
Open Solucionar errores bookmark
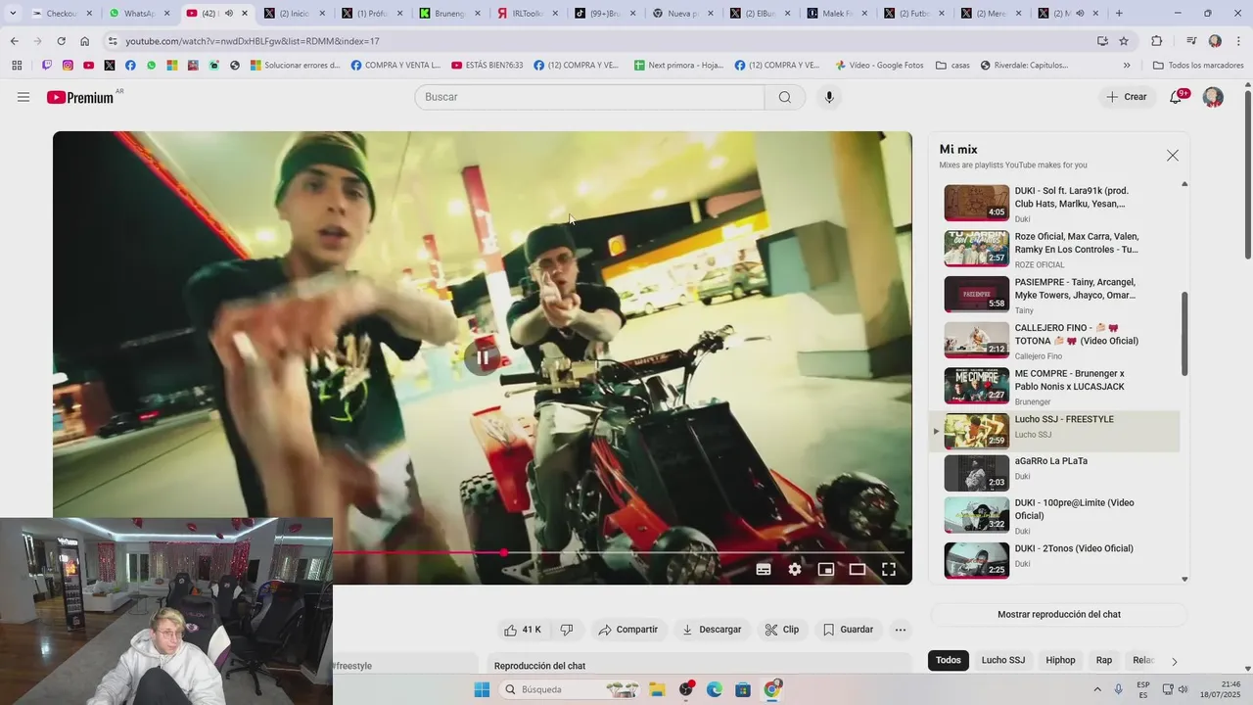296,66
